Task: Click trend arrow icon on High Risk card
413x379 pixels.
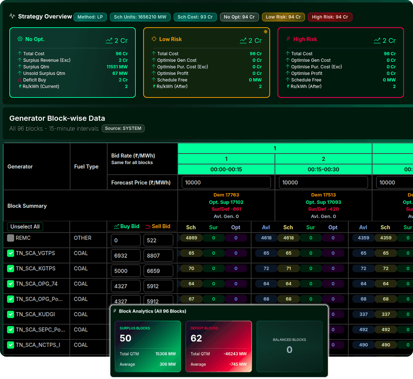Action: pyautogui.click(x=377, y=40)
